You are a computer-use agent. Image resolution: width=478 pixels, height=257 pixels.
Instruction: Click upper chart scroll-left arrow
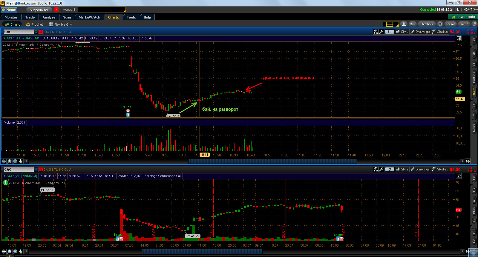click(26, 161)
